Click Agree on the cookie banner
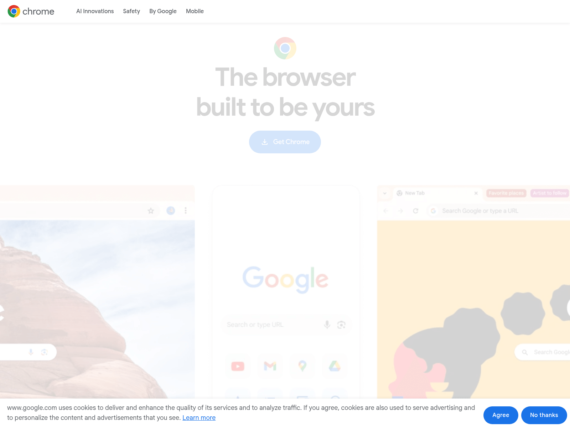The image size is (570, 427). pos(501,415)
